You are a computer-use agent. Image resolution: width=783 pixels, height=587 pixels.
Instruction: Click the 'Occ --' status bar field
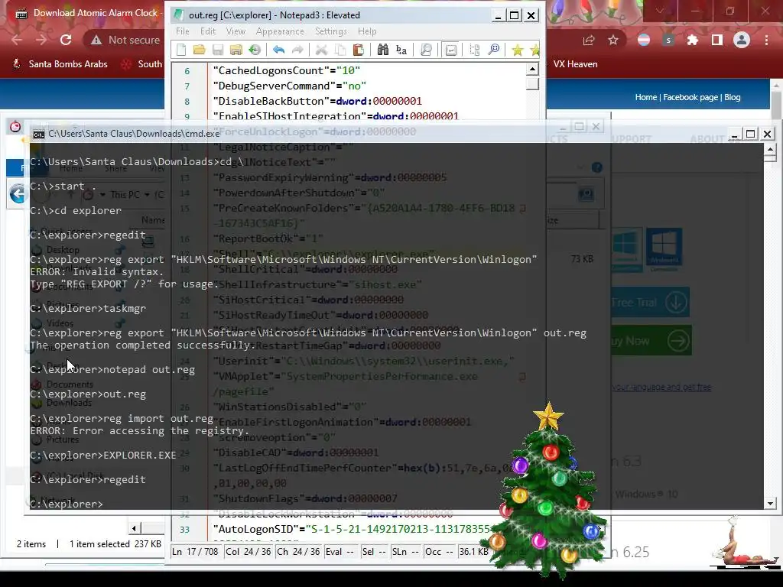click(x=438, y=552)
